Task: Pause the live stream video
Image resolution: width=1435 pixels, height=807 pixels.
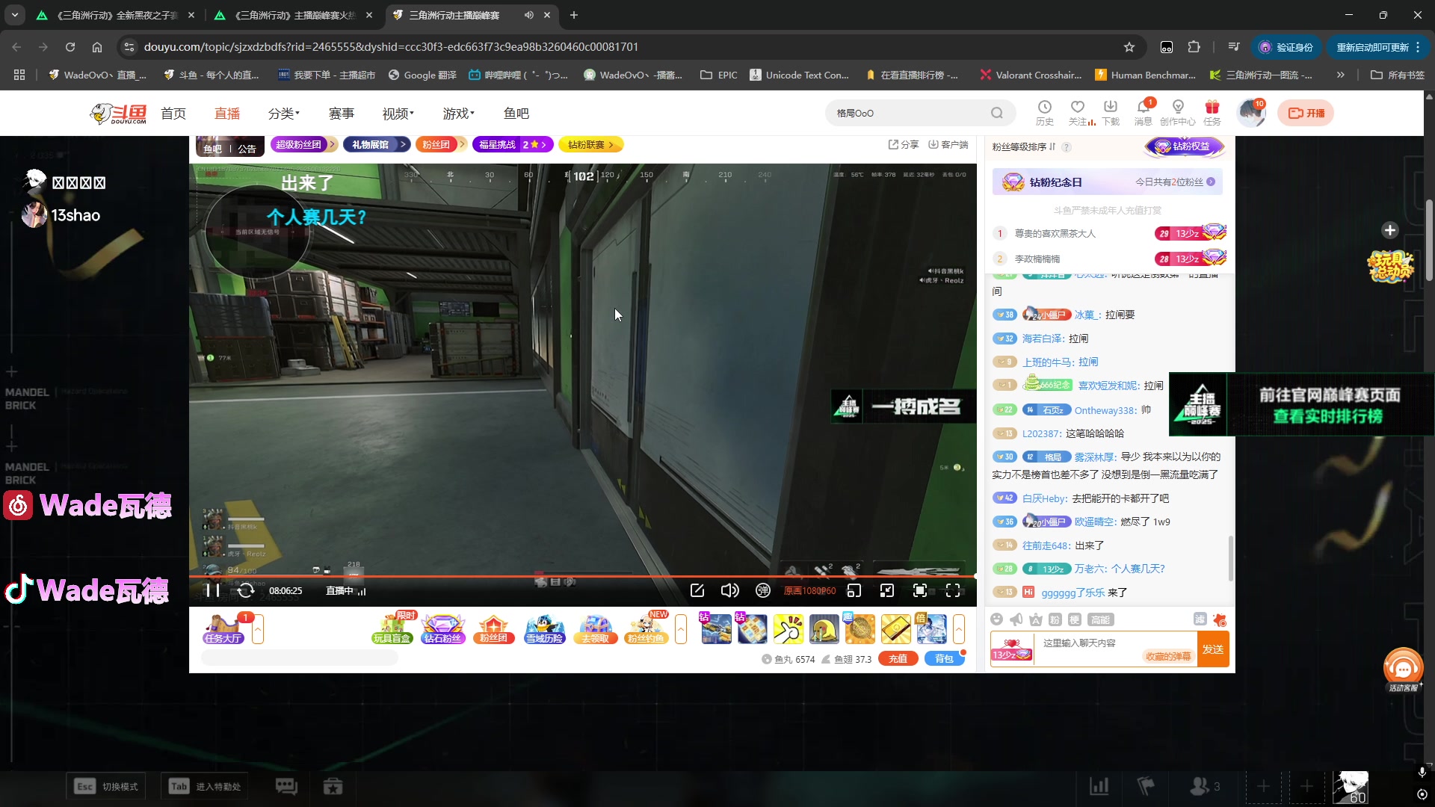Action: pos(213,590)
